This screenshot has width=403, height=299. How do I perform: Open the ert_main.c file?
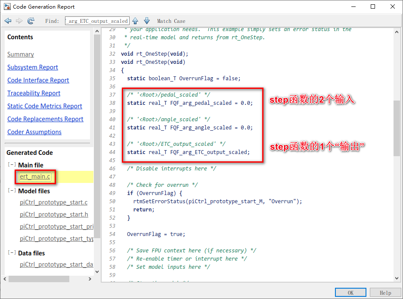coord(35,176)
